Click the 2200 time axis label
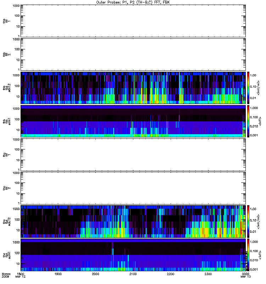The height and width of the screenshot is (284, 266). coord(171,274)
